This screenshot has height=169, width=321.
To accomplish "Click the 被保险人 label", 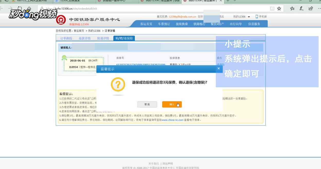I will [x=66, y=48].
